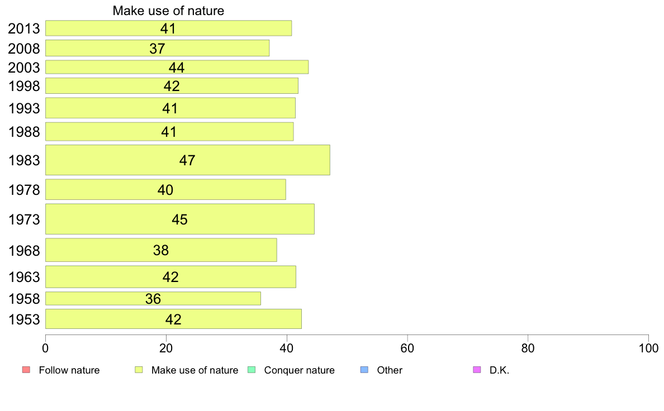Click the 100 tick label on axis

(x=648, y=348)
